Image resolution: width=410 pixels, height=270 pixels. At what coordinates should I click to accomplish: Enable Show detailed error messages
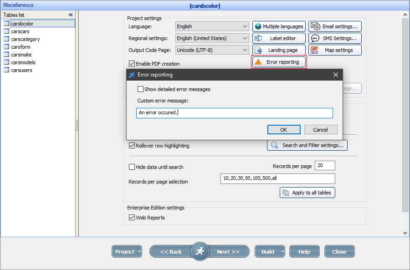[141, 89]
